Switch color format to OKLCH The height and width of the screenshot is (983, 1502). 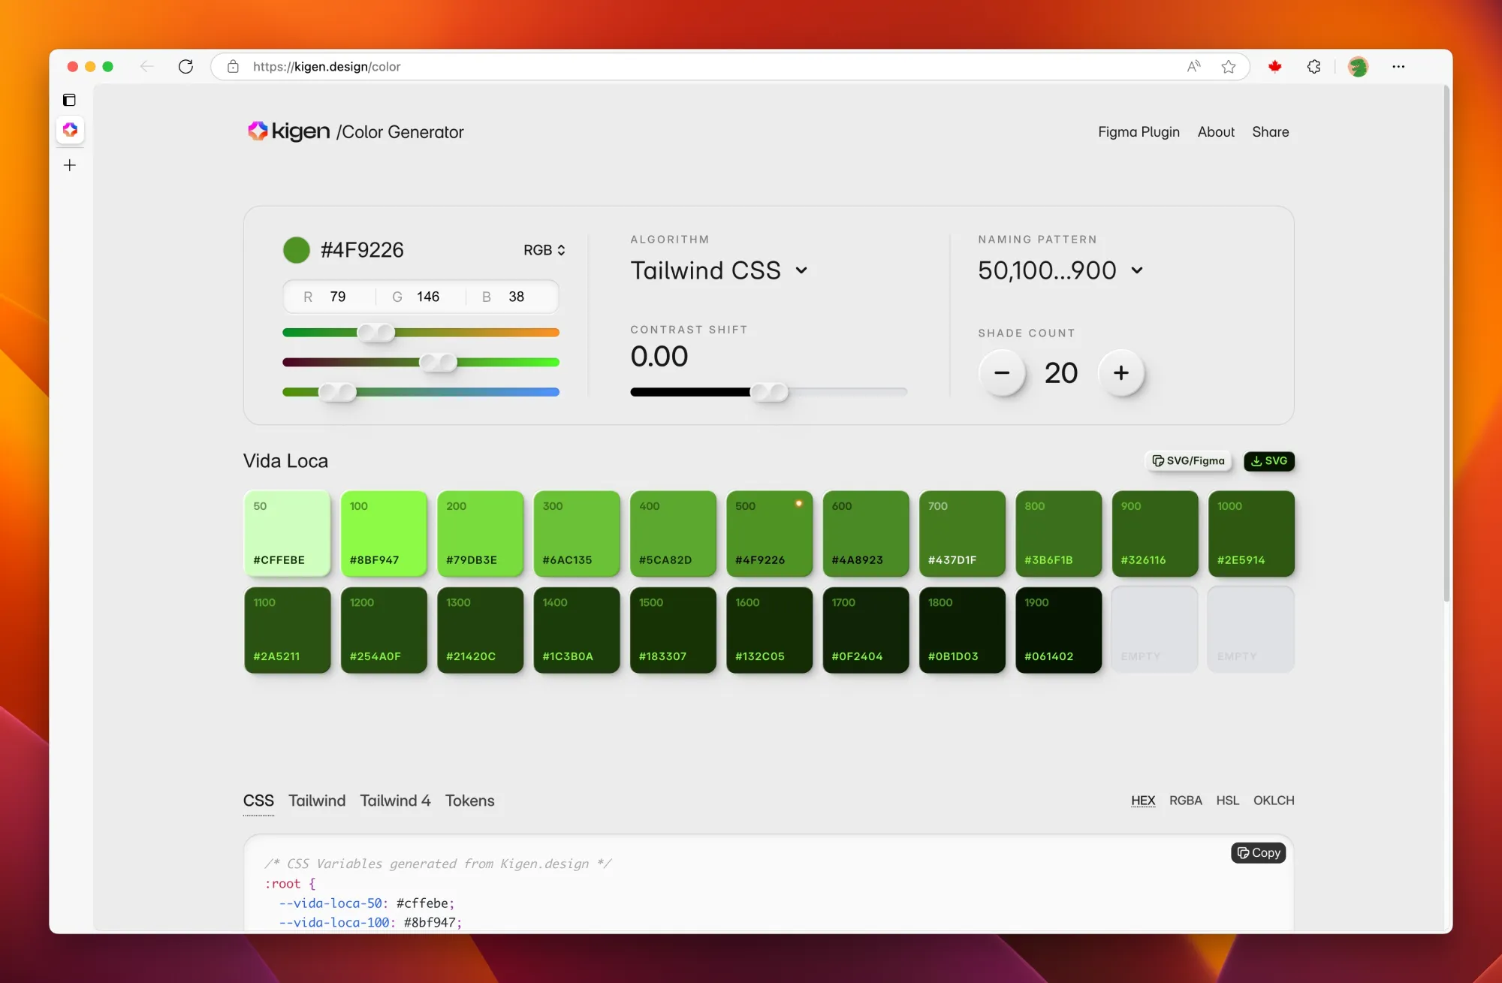tap(1273, 801)
